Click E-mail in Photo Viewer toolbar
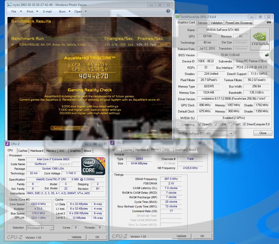279x244 pixels. coord(47,11)
